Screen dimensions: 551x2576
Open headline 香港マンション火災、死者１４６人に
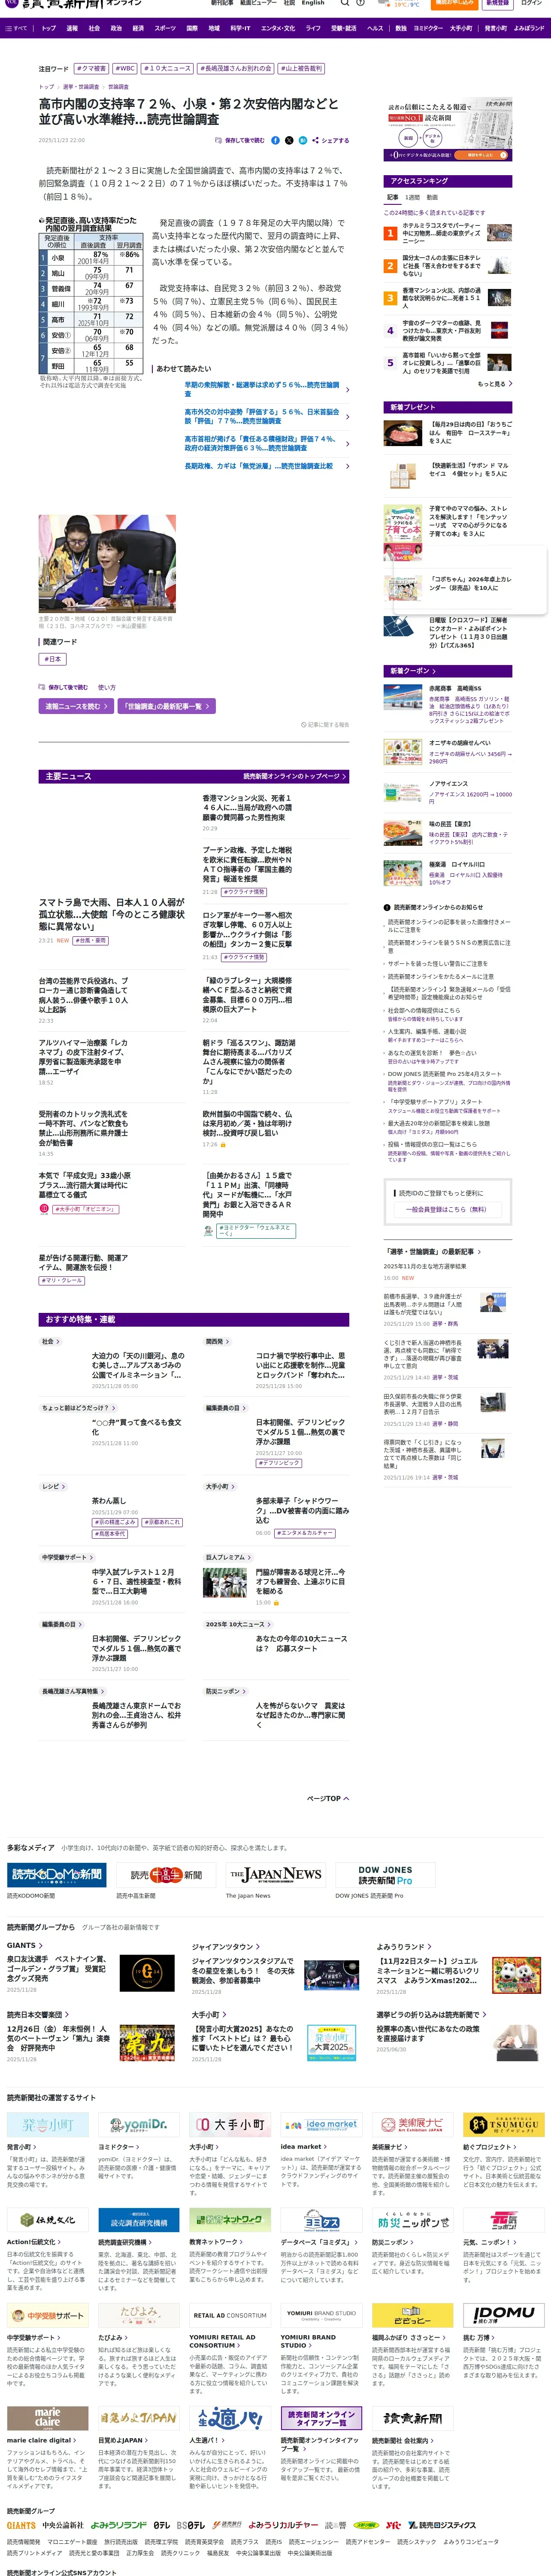click(x=248, y=807)
